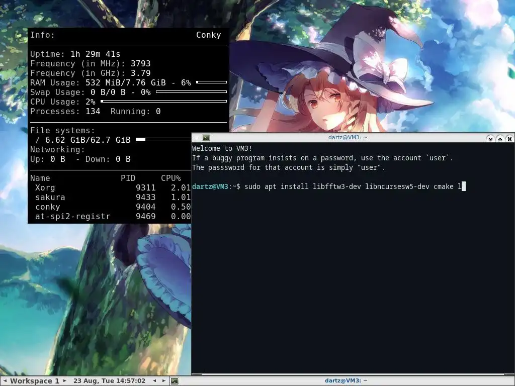Click the Networking: heading

pos(57,150)
